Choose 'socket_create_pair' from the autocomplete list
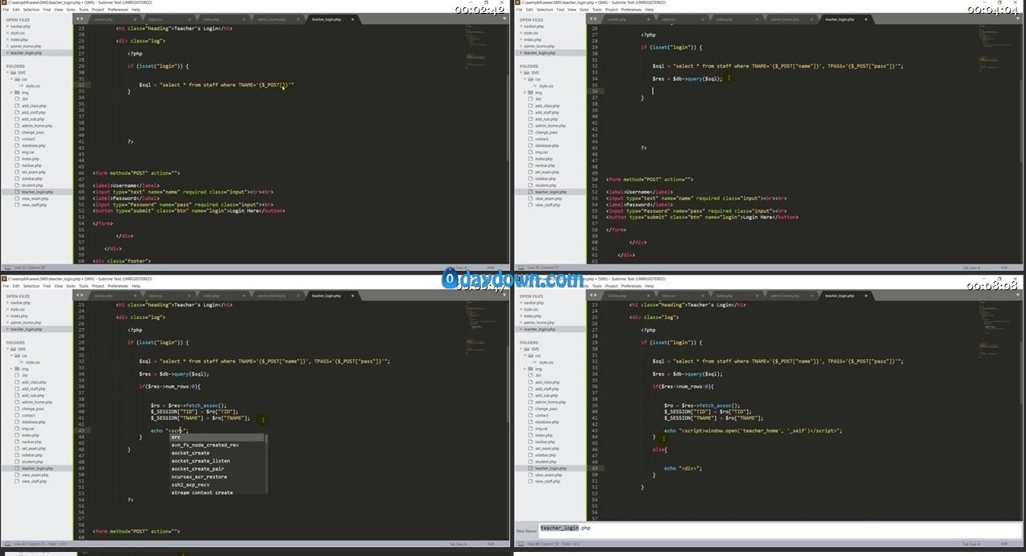 [x=217, y=469]
